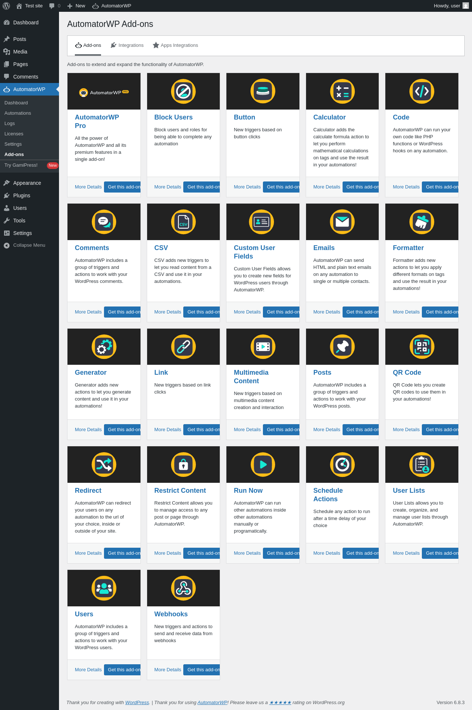The image size is (472, 710).
Task: Open AutomatorWP menu in admin bar
Action: point(112,6)
